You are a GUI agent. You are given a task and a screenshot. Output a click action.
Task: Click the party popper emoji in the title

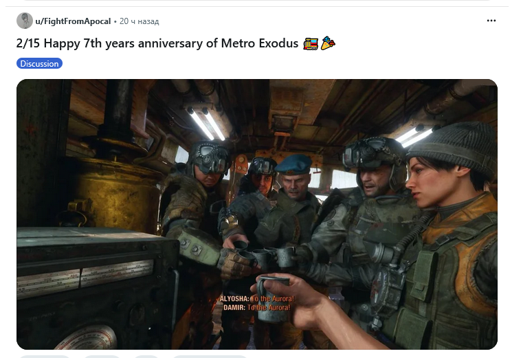[328, 43]
